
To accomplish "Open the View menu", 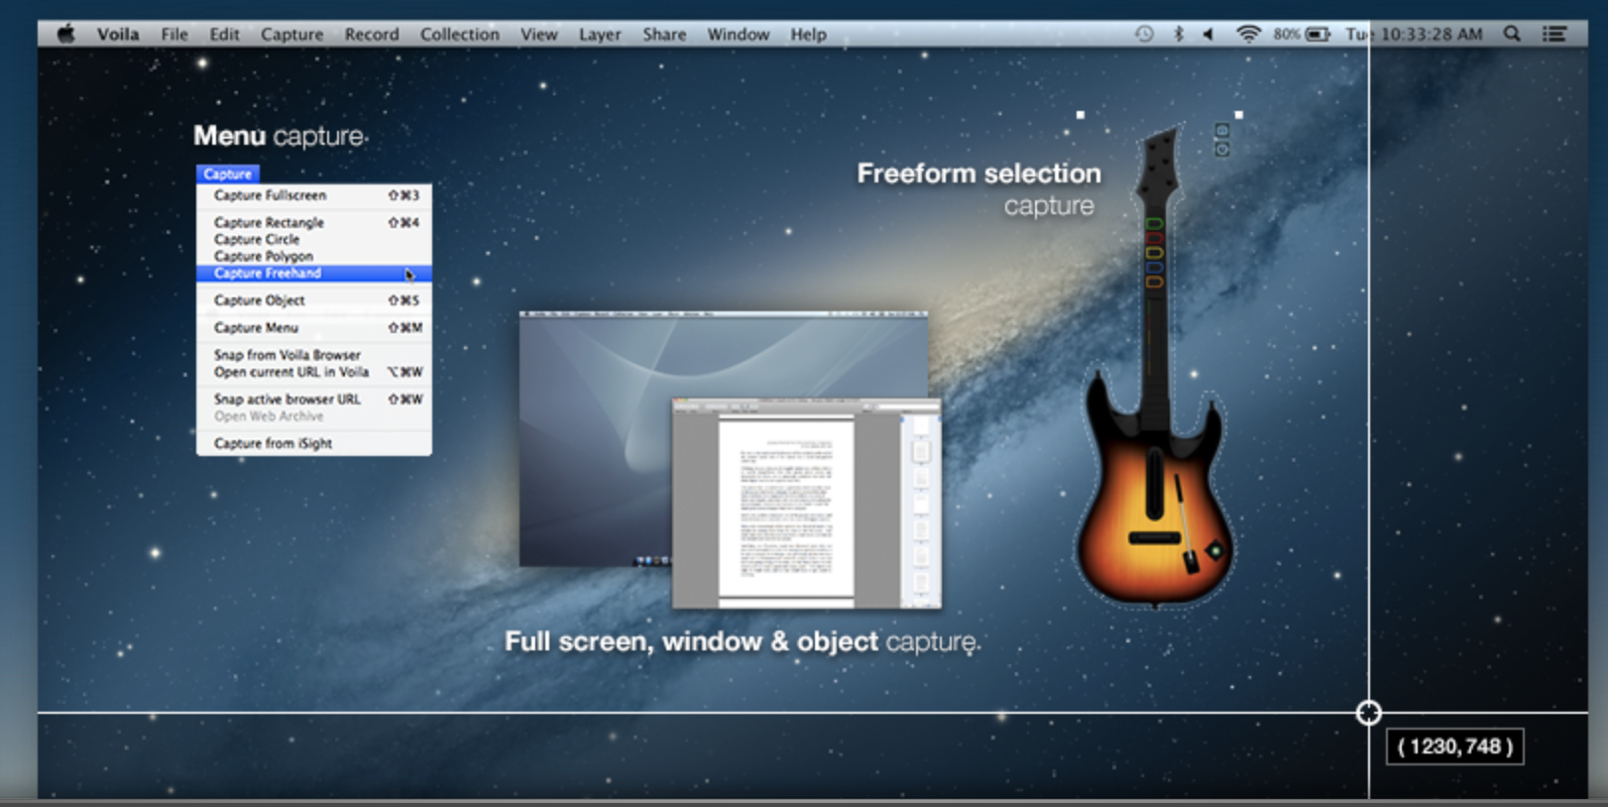I will [539, 34].
